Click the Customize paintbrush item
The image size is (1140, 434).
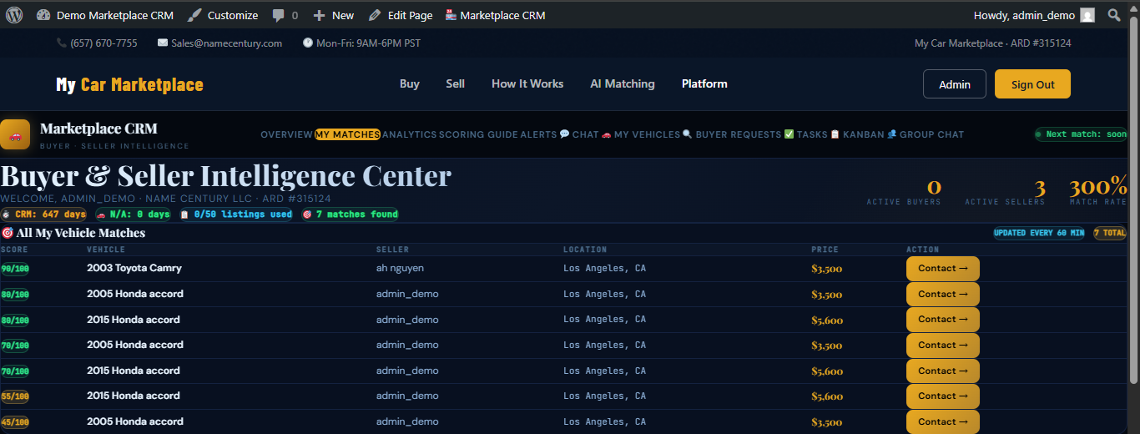point(223,15)
